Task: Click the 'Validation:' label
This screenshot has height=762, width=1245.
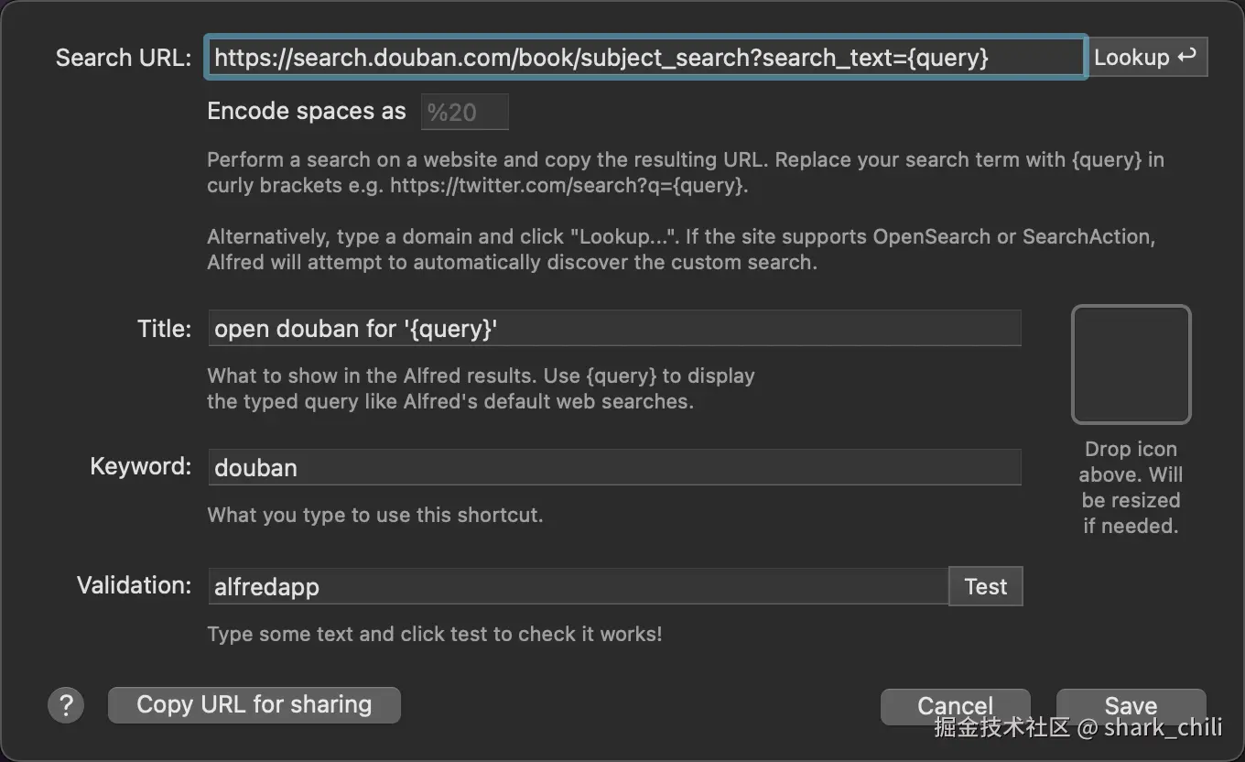Action: tap(135, 585)
